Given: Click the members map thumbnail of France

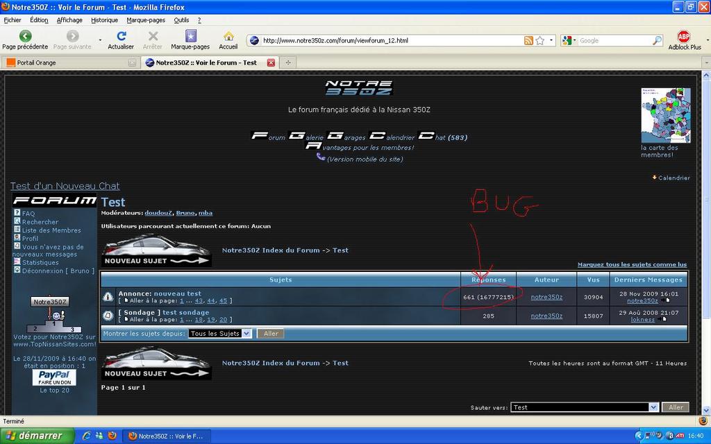Looking at the screenshot, I should click(665, 114).
